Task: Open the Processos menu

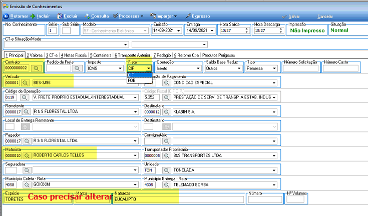Action: tap(128, 16)
